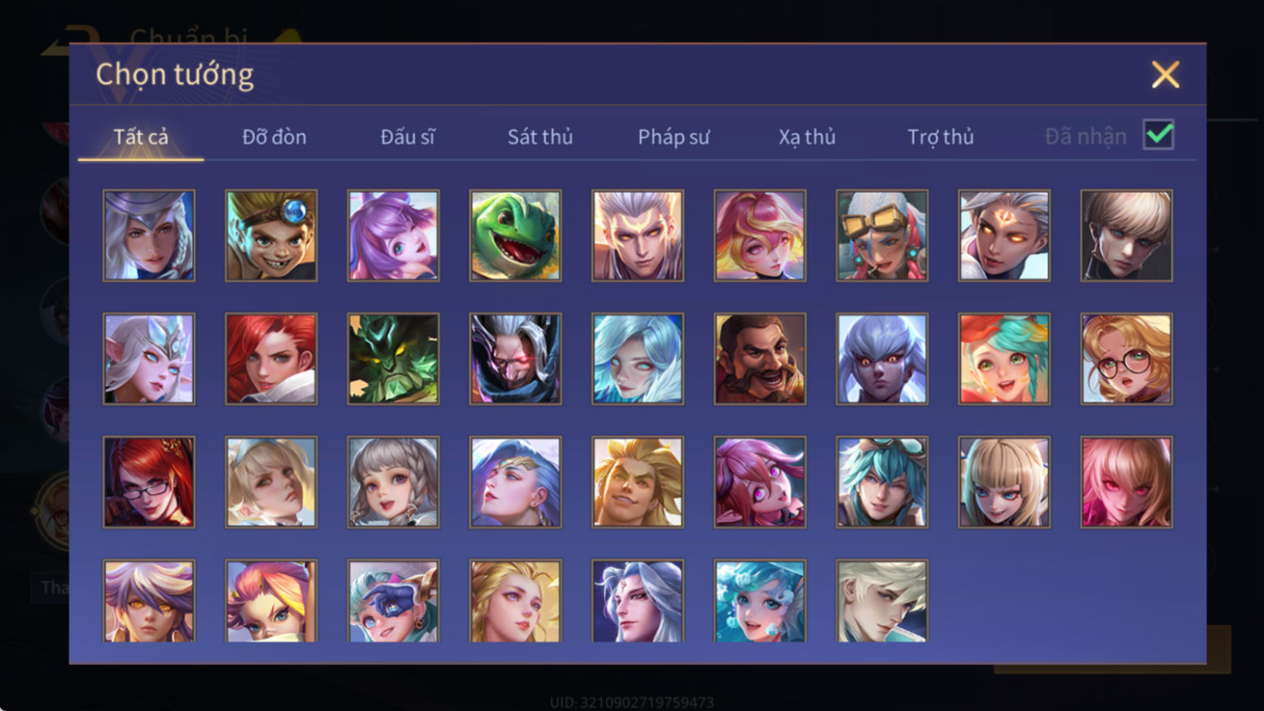The height and width of the screenshot is (711, 1264).
Task: Show the Pháp sư hero category
Action: click(x=673, y=137)
